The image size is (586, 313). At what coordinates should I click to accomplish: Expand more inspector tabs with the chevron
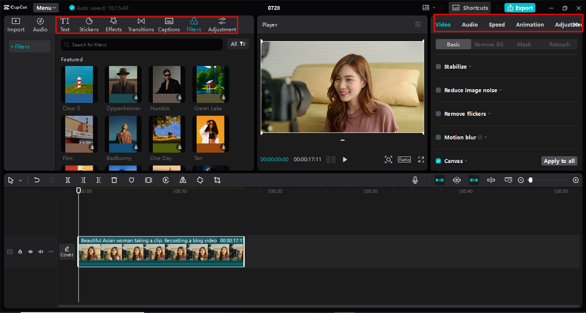[576, 24]
